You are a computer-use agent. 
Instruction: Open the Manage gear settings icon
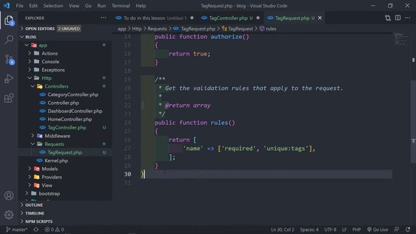coord(9,214)
